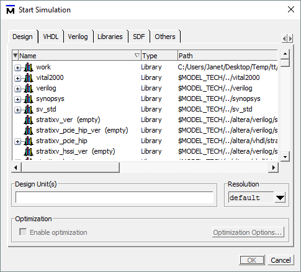Click the sv_std library icon
Viewport: 301px width, 272px height.
click(29, 110)
